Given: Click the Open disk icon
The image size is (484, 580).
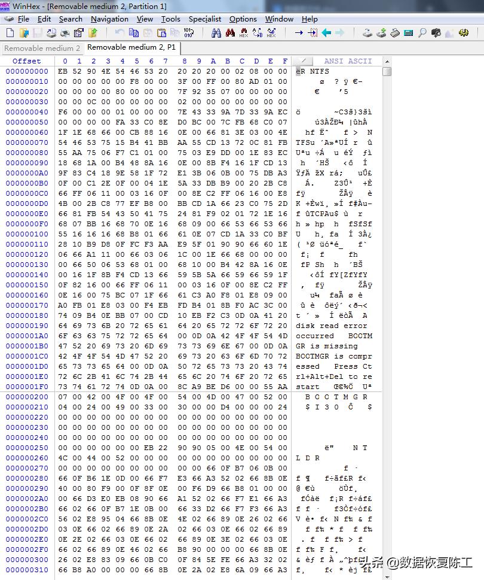Looking at the screenshot, I should (367, 33).
